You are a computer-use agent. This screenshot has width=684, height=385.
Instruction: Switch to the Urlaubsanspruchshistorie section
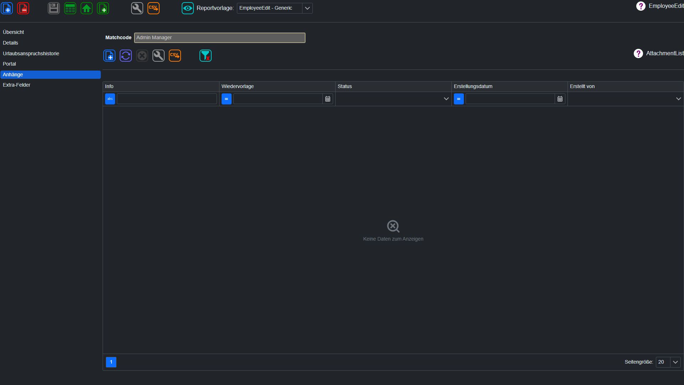point(31,53)
